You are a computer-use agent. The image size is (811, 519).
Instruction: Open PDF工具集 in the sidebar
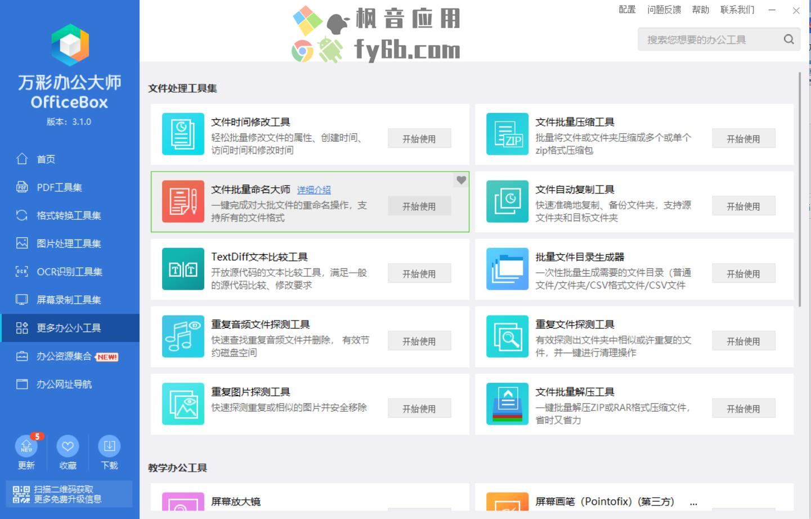point(70,187)
